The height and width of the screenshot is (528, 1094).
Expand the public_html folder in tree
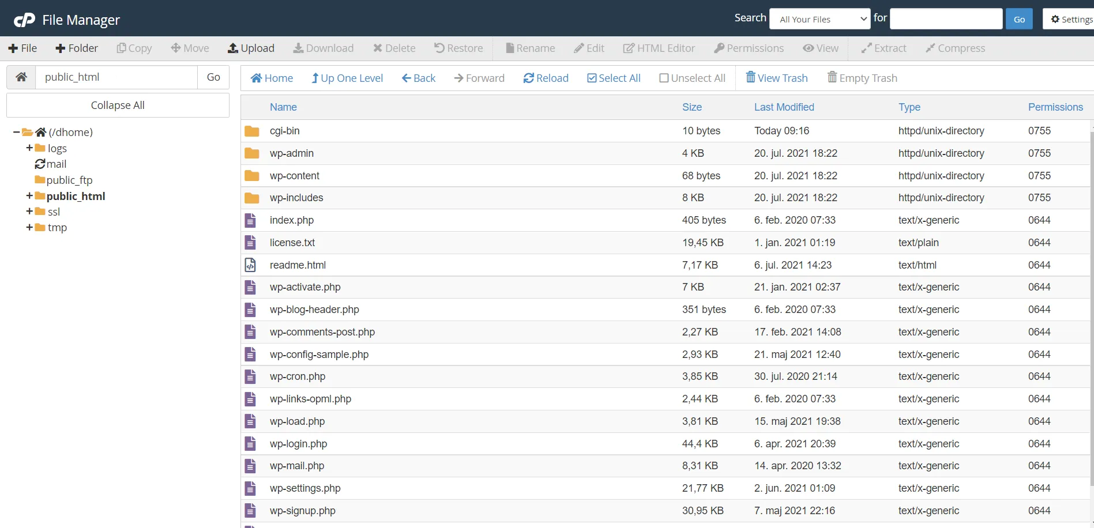point(29,196)
